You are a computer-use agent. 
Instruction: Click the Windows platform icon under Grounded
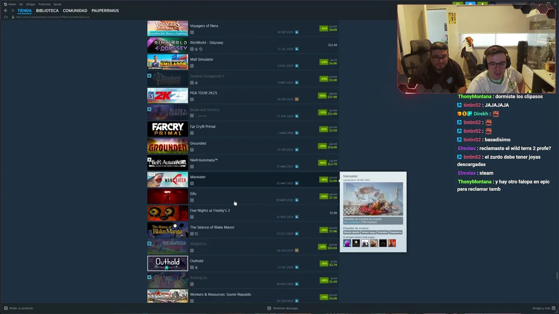pos(192,150)
